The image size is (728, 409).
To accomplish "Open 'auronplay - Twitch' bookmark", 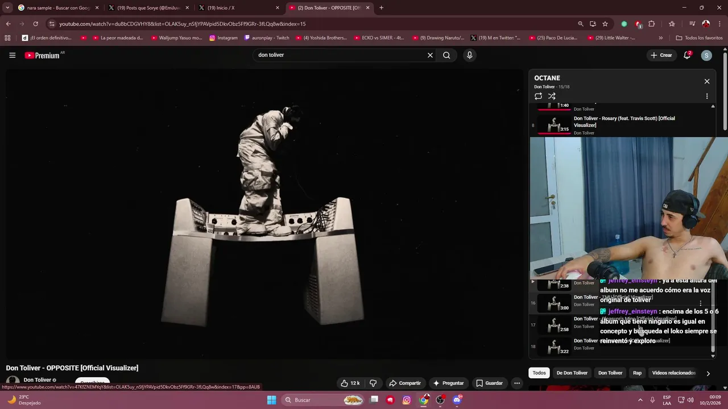I will pyautogui.click(x=267, y=38).
